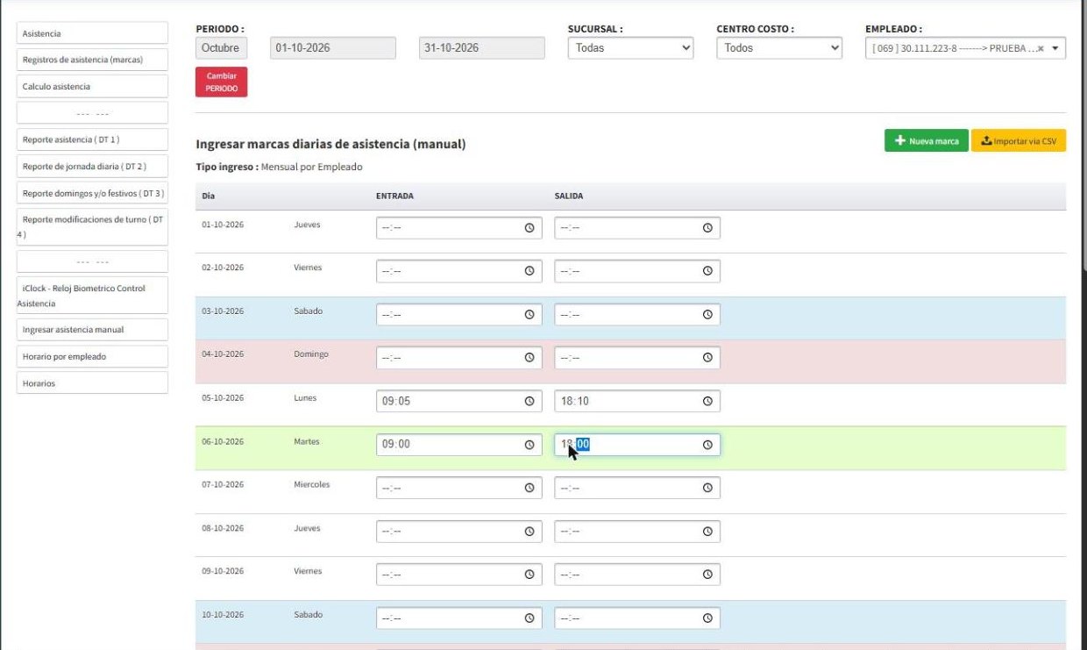The image size is (1087, 650).
Task: Click the clock icon in 02-10-2026 ENTRADA
Action: [529, 271]
